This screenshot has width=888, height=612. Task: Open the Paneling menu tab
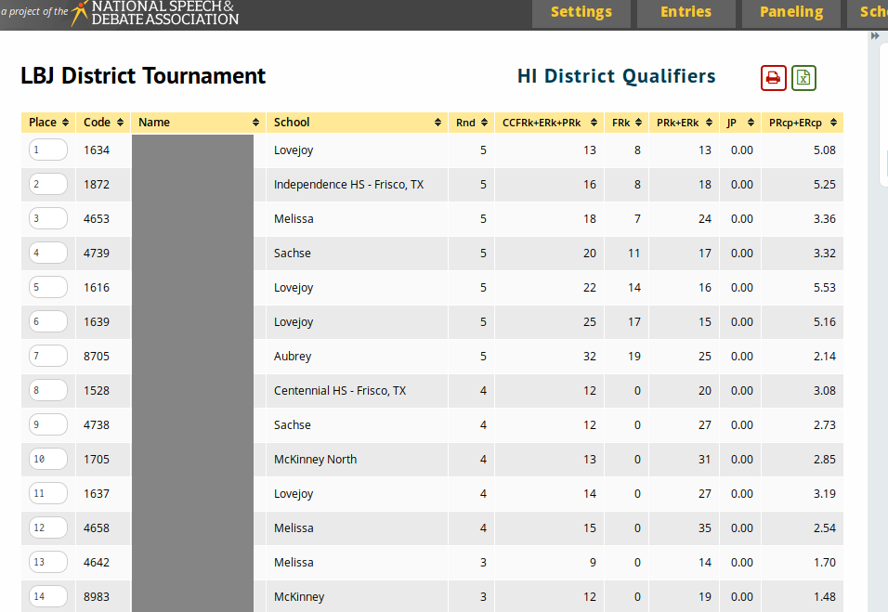tap(790, 13)
